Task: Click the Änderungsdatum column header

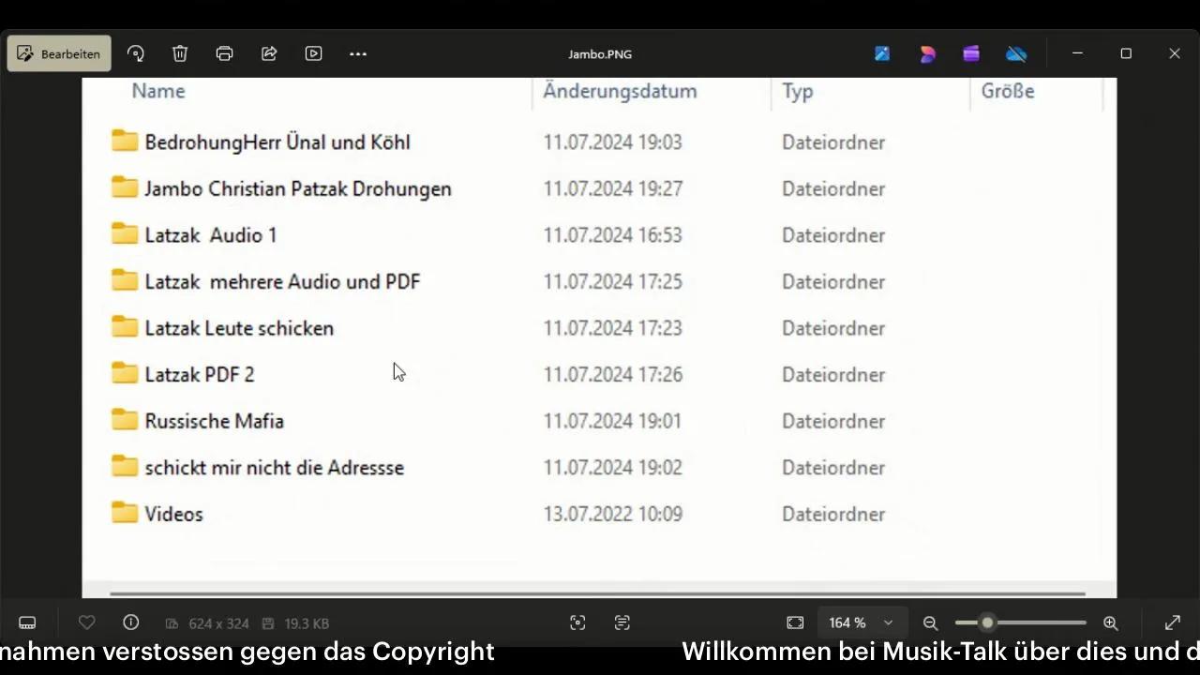Action: 621,91
